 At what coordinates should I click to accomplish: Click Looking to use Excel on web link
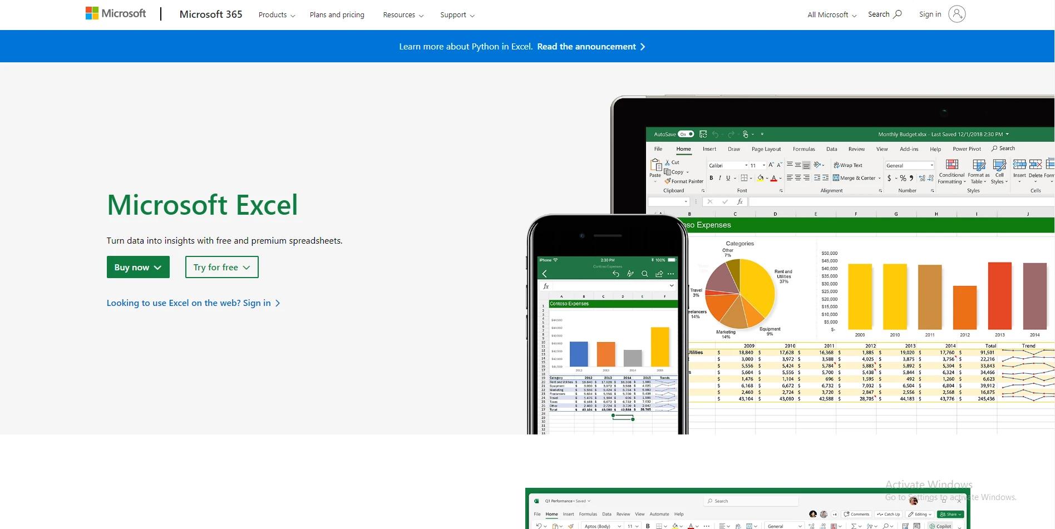click(x=193, y=303)
